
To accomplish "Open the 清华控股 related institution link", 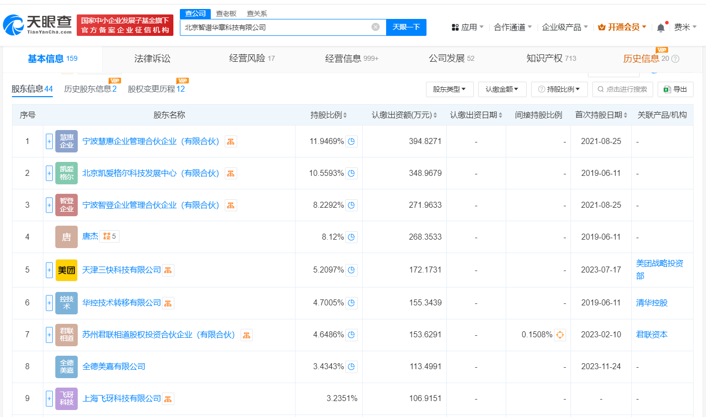I will [652, 303].
